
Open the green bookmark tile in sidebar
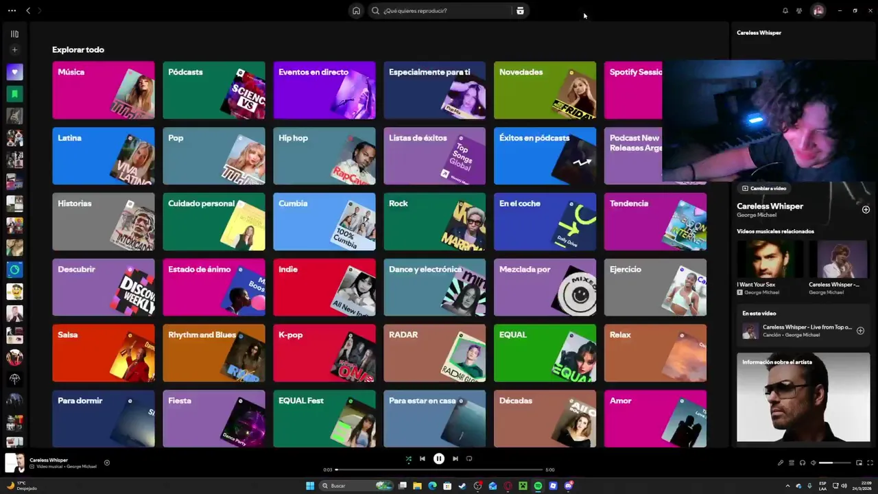pyautogui.click(x=14, y=94)
